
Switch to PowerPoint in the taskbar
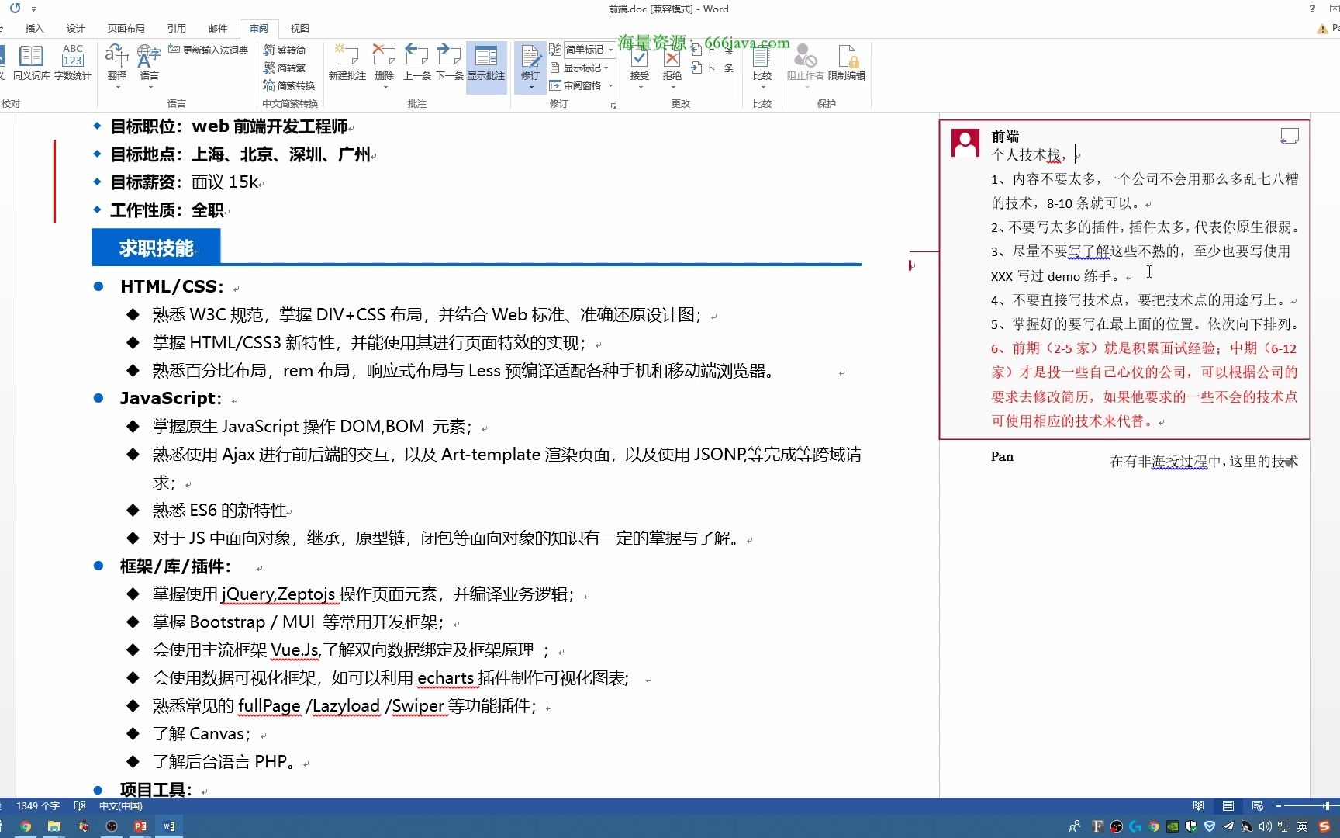coord(140,826)
